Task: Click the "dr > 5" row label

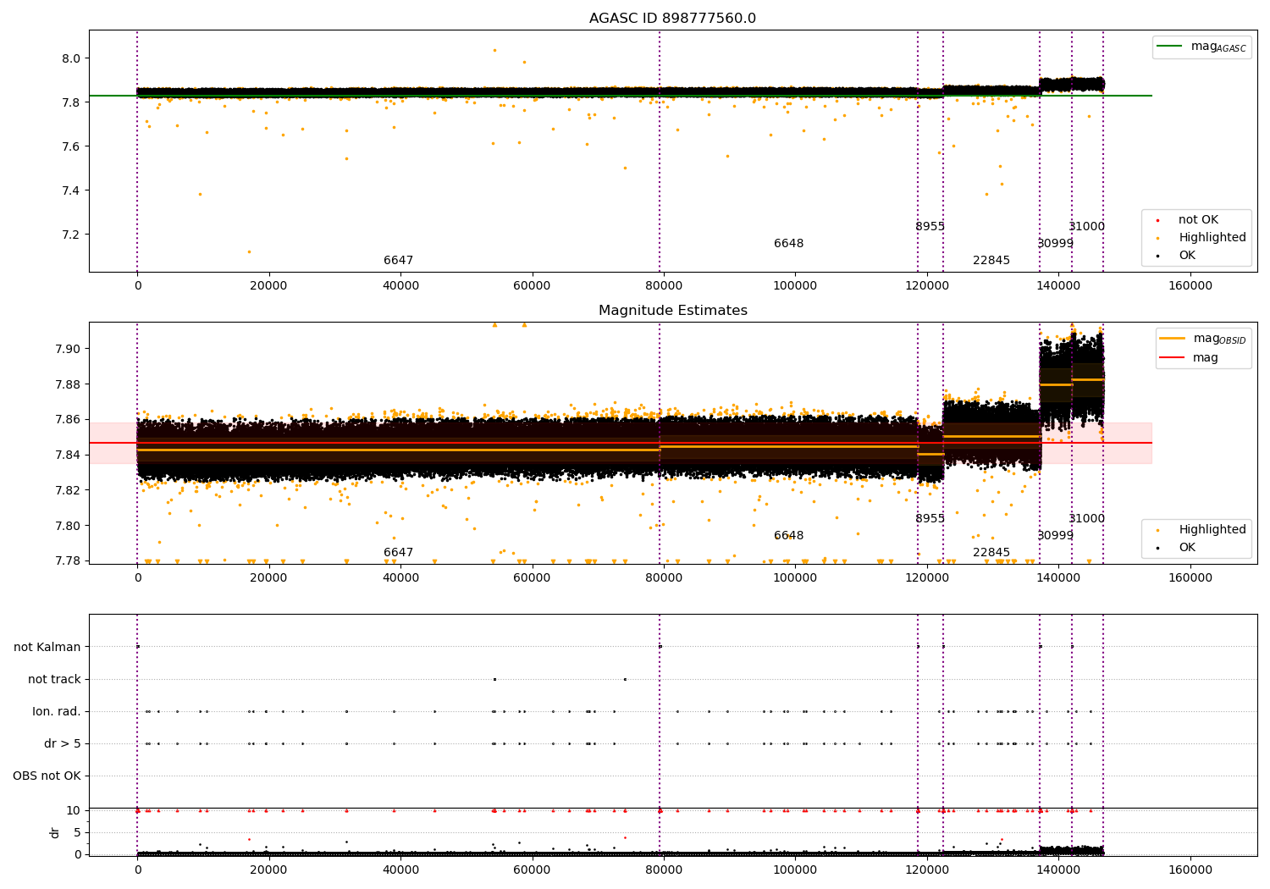Action: [63, 743]
